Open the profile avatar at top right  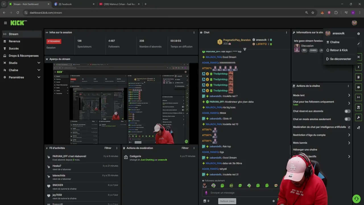[354, 23]
